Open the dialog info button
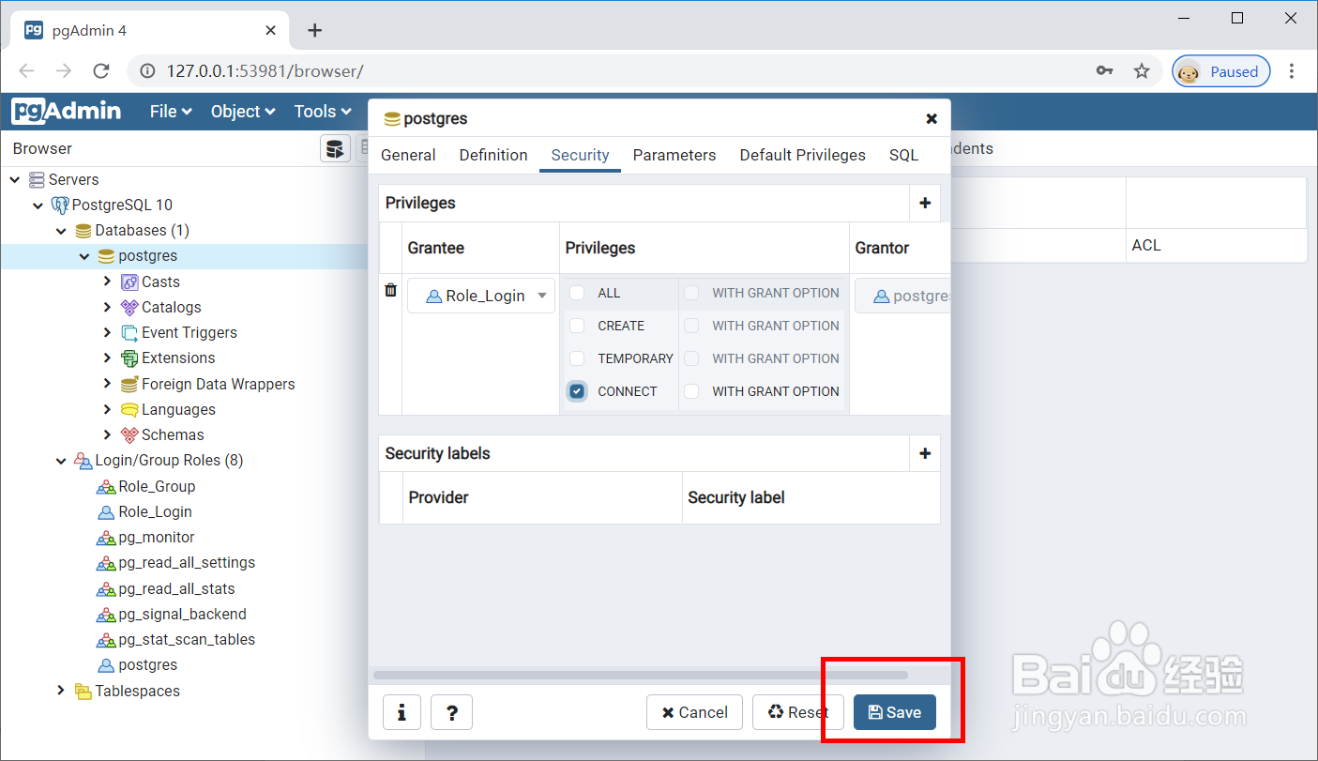 point(401,712)
